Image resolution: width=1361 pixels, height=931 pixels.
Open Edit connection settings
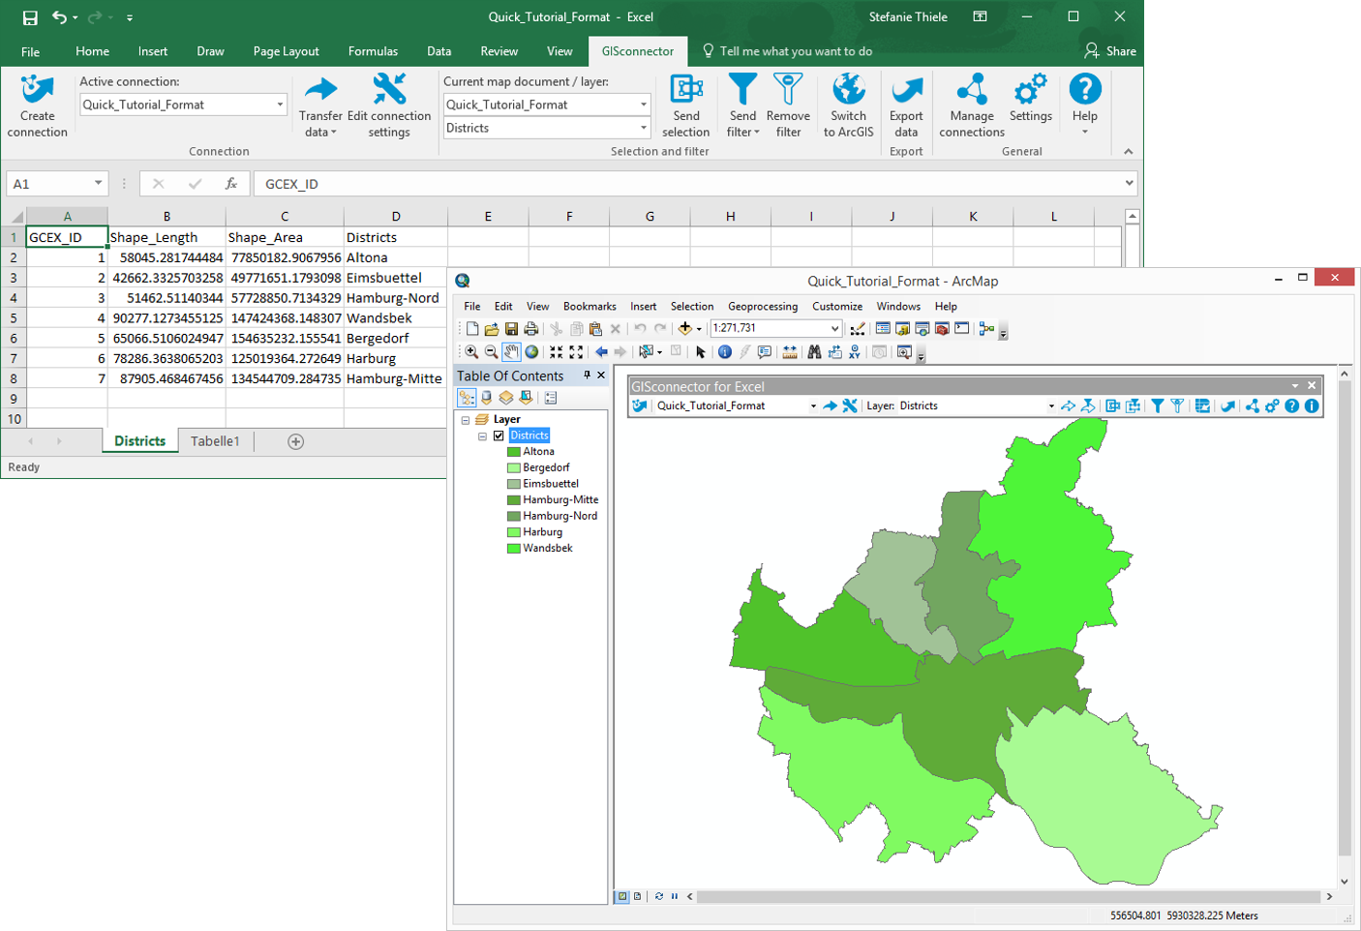[389, 106]
